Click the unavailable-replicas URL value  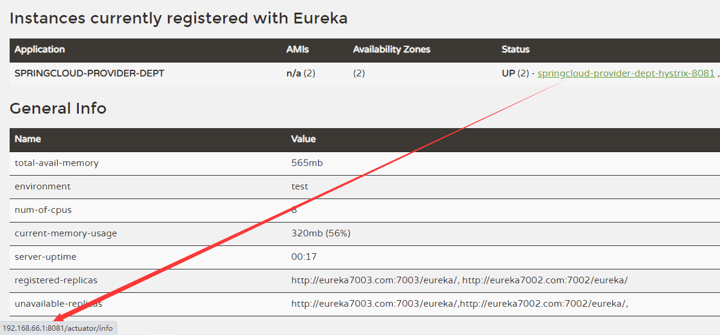460,304
